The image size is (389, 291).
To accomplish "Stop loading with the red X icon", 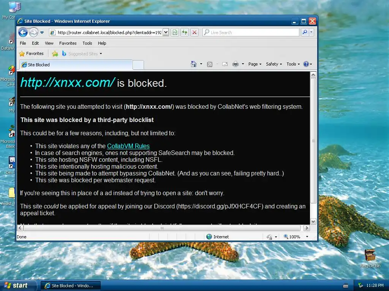I will pyautogui.click(x=194, y=33).
